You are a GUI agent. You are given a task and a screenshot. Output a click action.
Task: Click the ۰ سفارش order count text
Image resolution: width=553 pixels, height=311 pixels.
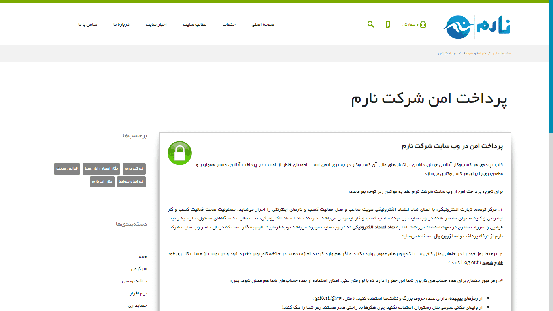(x=410, y=25)
